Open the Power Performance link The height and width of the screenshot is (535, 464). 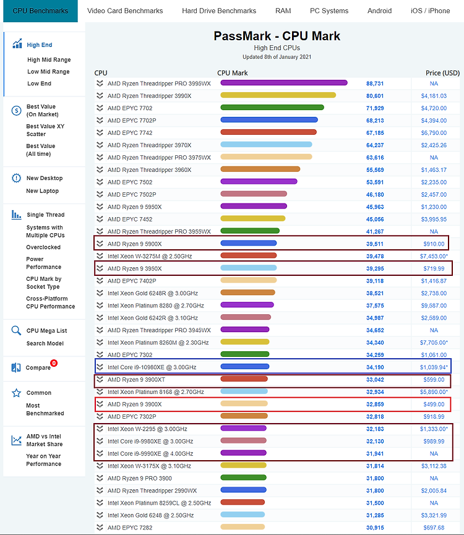click(x=44, y=263)
